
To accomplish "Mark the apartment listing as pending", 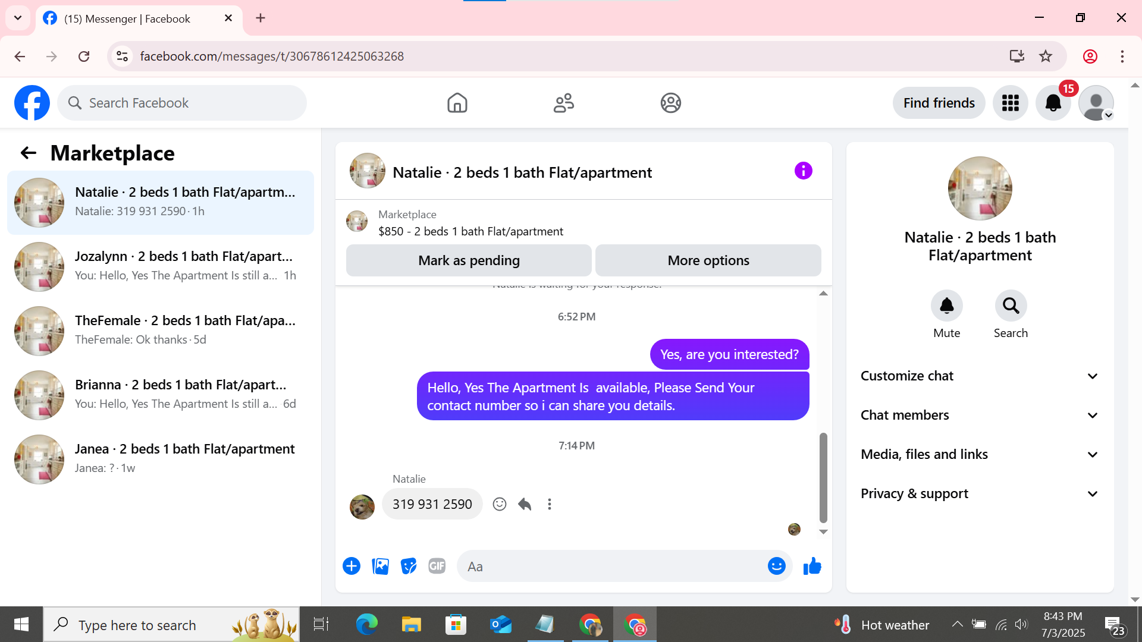I will click(x=469, y=260).
